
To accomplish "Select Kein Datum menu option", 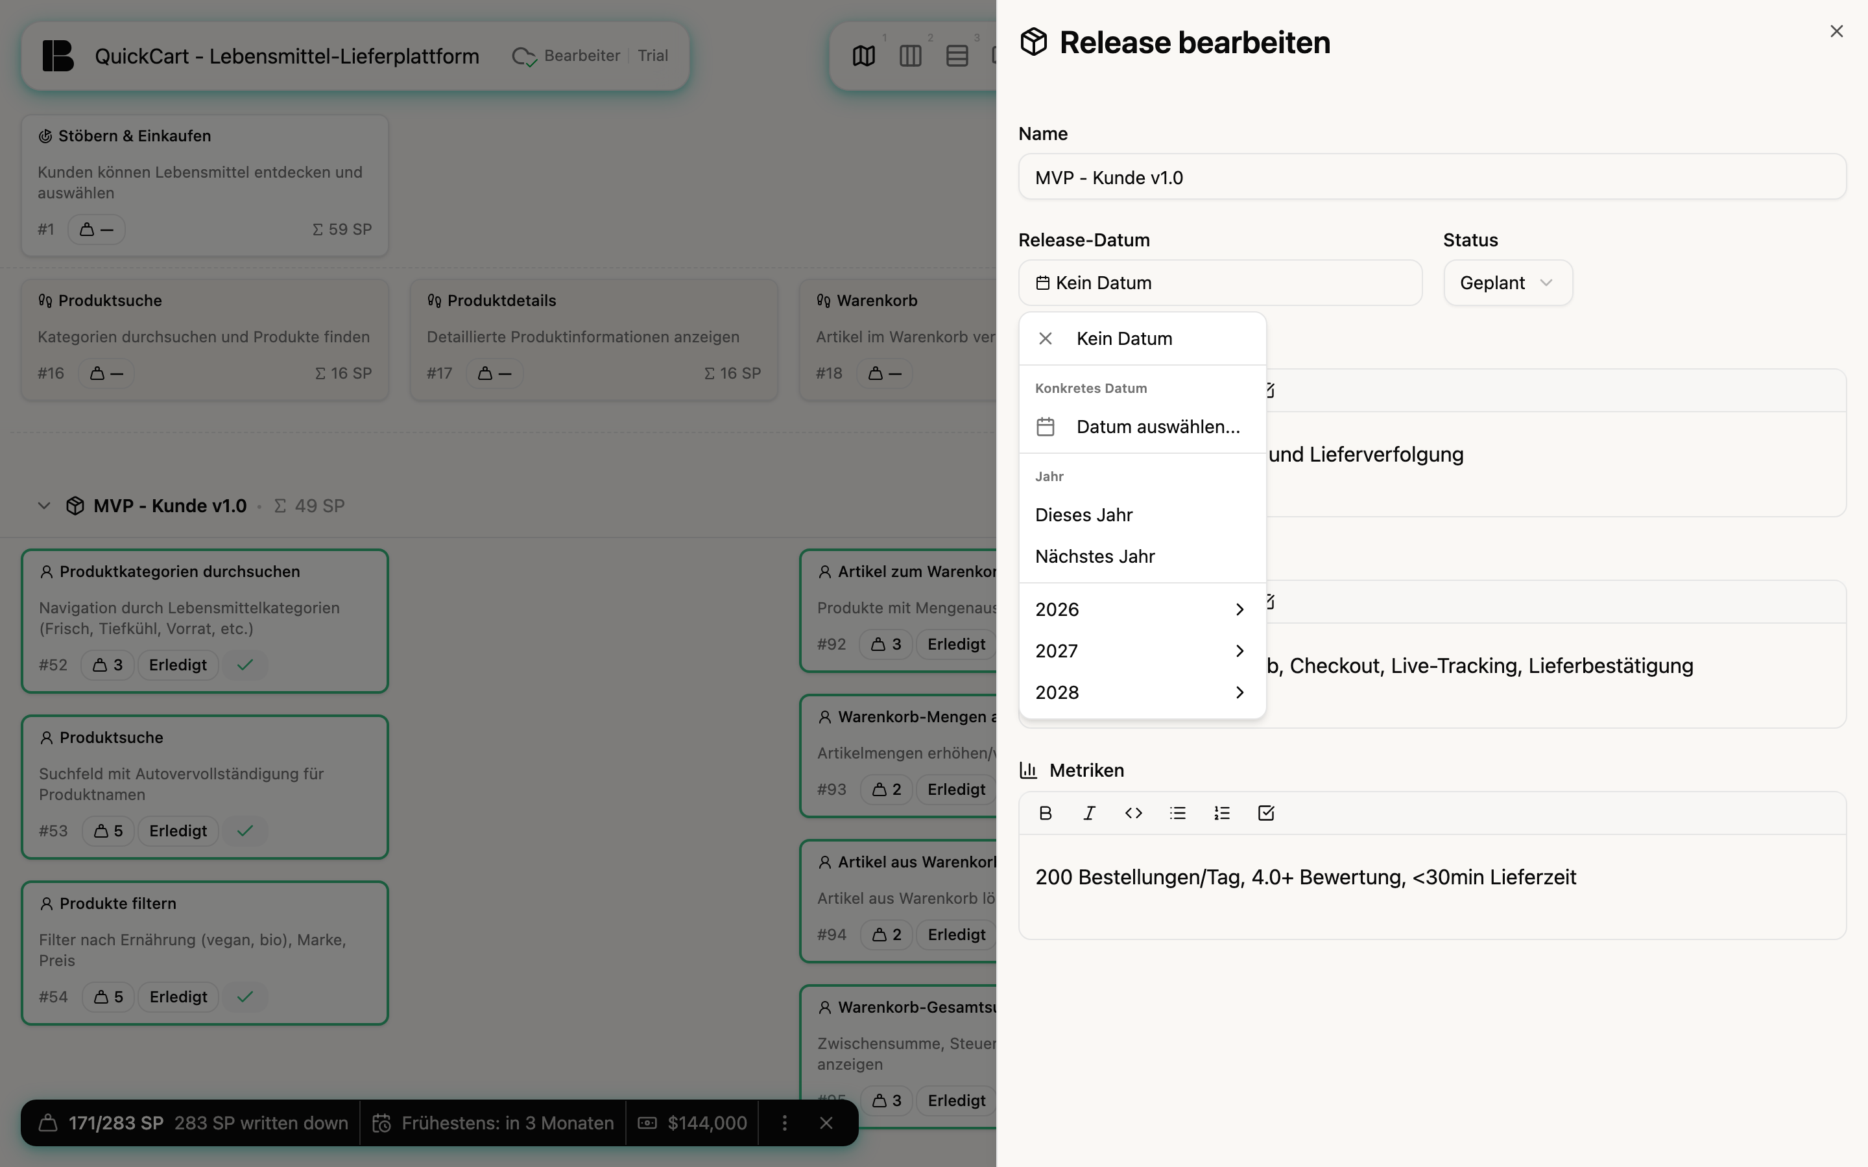I will 1142,339.
